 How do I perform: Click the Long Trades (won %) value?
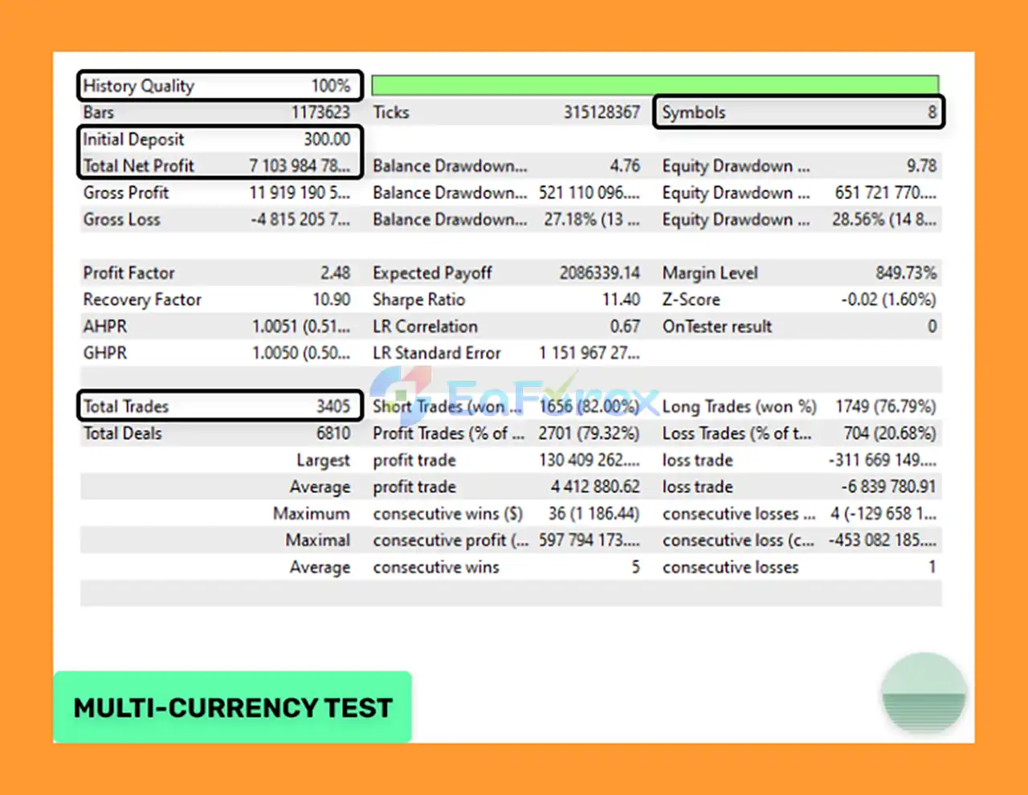pos(885,406)
